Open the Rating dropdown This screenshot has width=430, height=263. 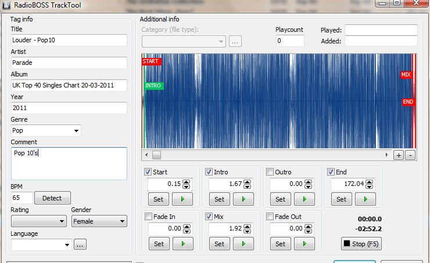(x=39, y=221)
